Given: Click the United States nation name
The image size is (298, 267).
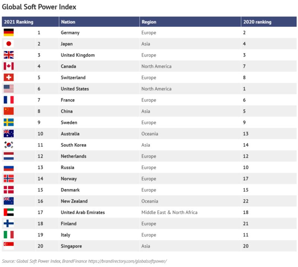Looking at the screenshot, I should click(x=75, y=89).
